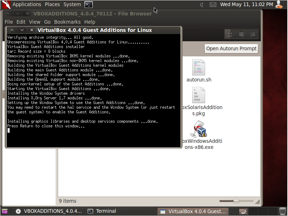Click down-arrow button on File Browser titlebar
Screen dimensions: 288x216
point(18,14)
